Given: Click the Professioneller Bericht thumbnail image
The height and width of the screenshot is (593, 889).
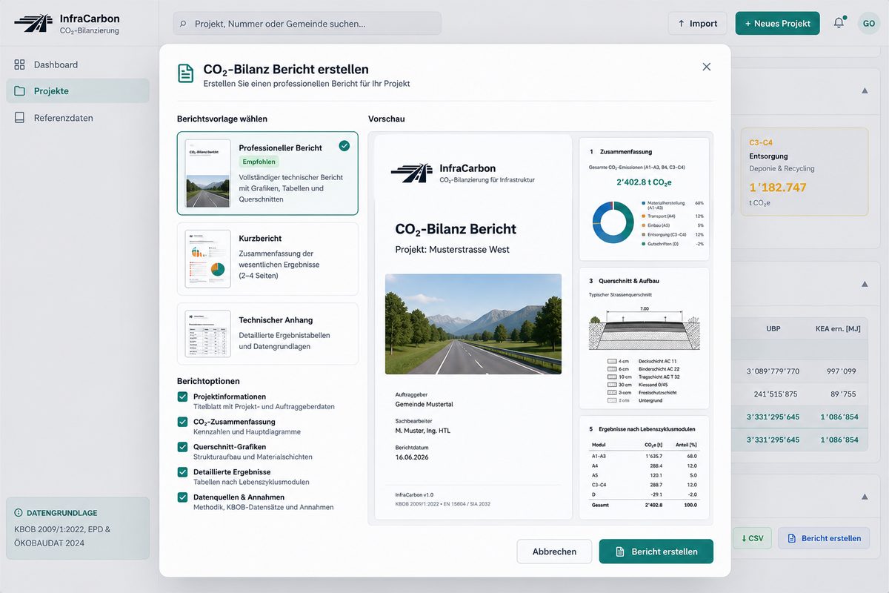Looking at the screenshot, I should pyautogui.click(x=208, y=173).
